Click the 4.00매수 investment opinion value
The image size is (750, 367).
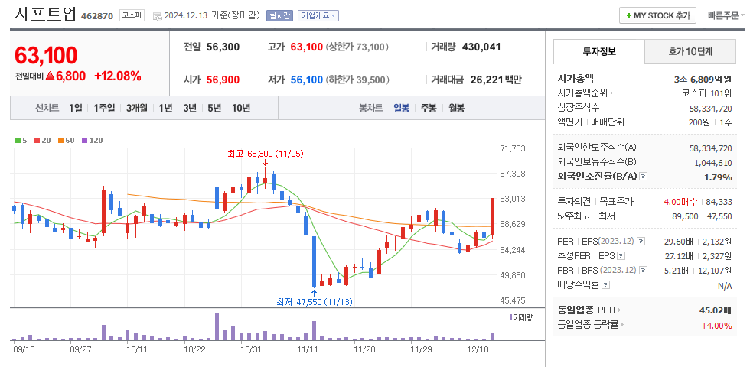point(680,202)
